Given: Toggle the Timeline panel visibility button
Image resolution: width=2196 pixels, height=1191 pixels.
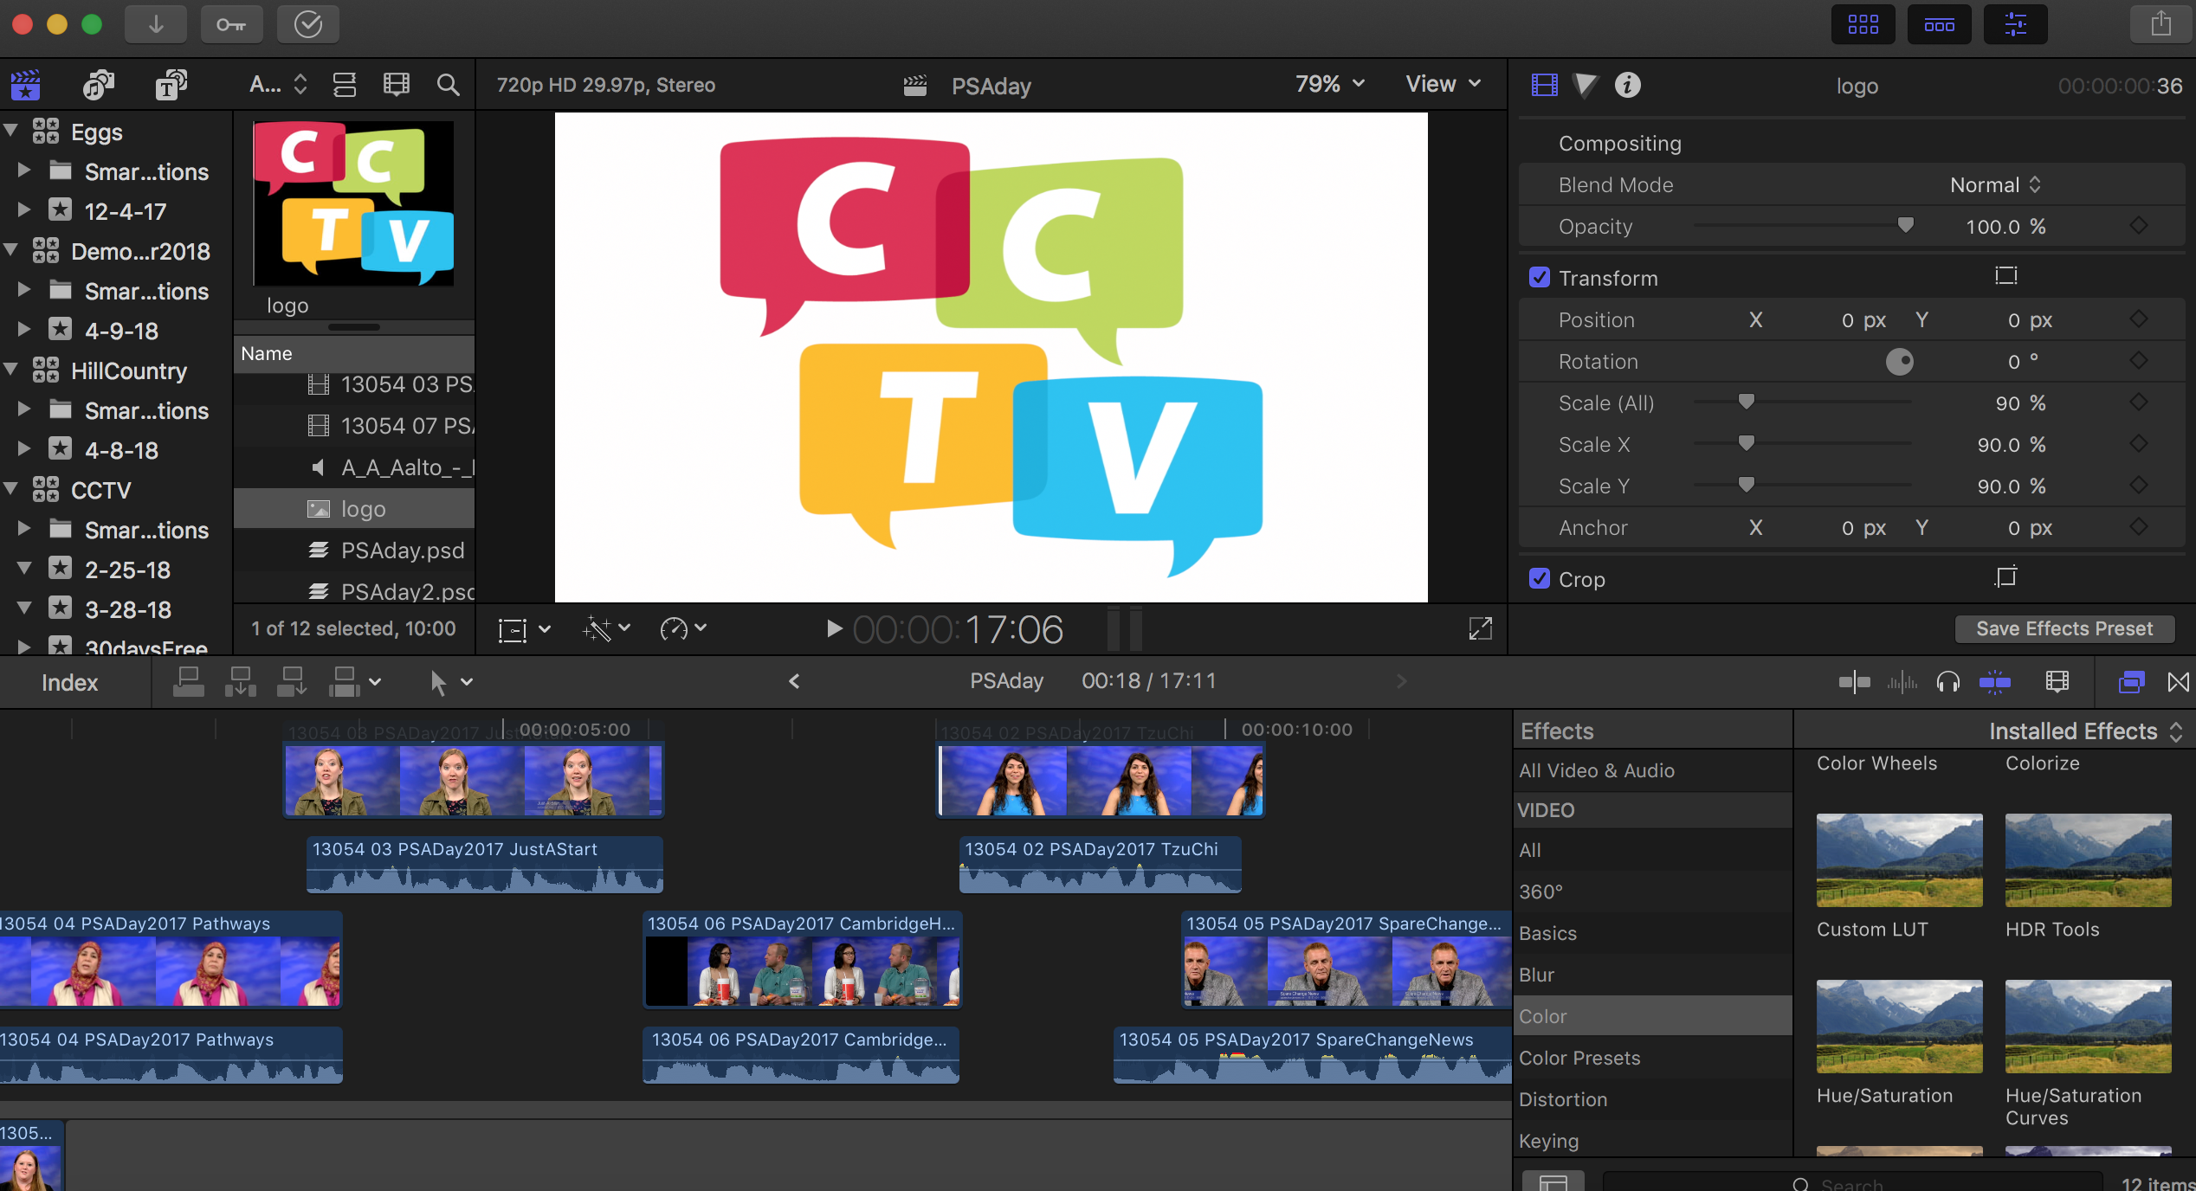Looking at the screenshot, I should coord(1940,24).
